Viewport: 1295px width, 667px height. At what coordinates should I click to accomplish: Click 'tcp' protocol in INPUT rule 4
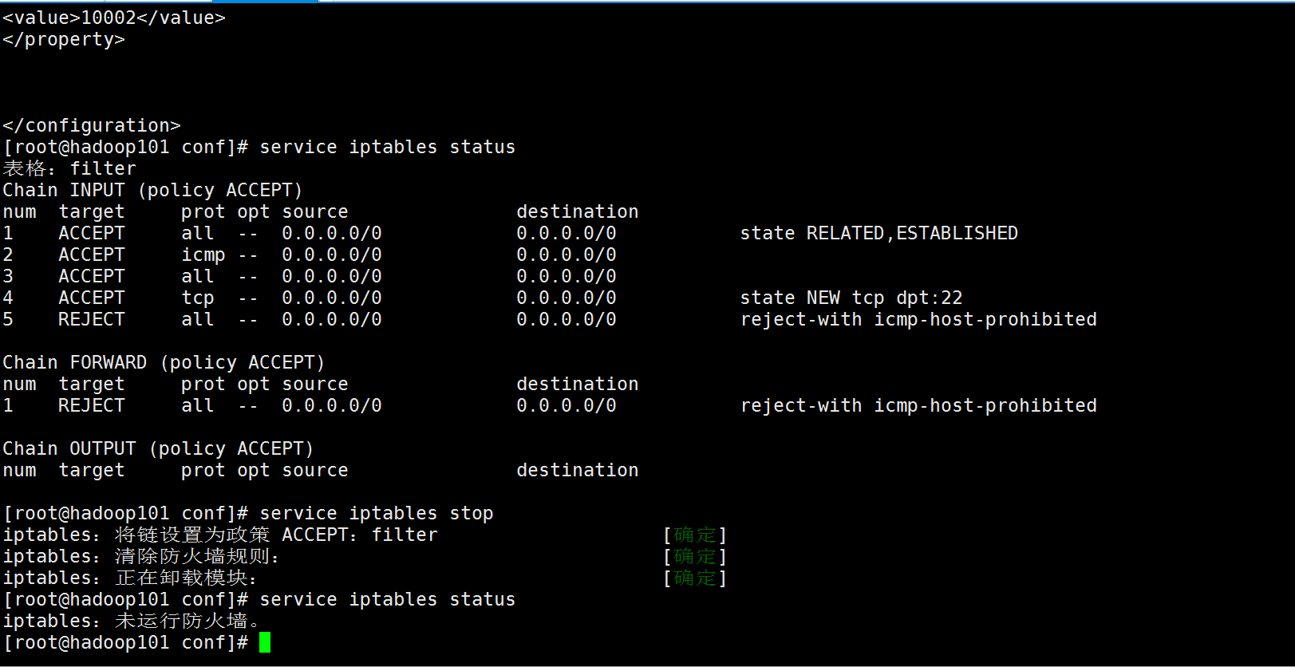point(198,298)
